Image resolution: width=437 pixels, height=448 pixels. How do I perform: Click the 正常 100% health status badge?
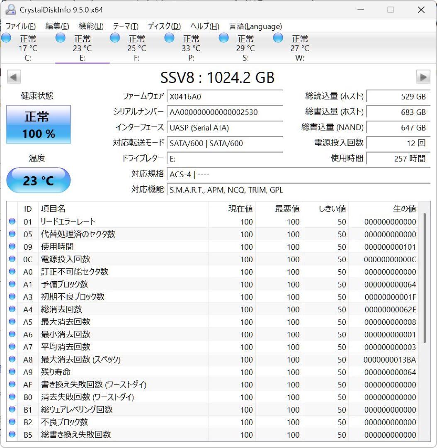(39, 124)
